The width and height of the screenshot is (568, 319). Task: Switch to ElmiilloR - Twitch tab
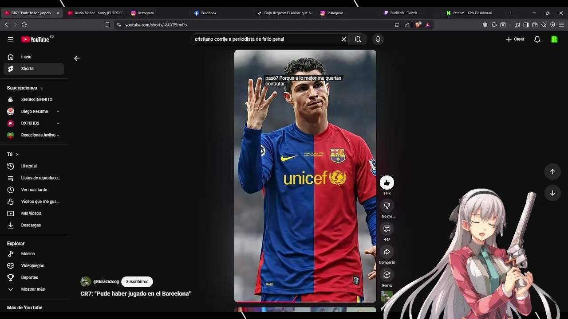[411, 13]
